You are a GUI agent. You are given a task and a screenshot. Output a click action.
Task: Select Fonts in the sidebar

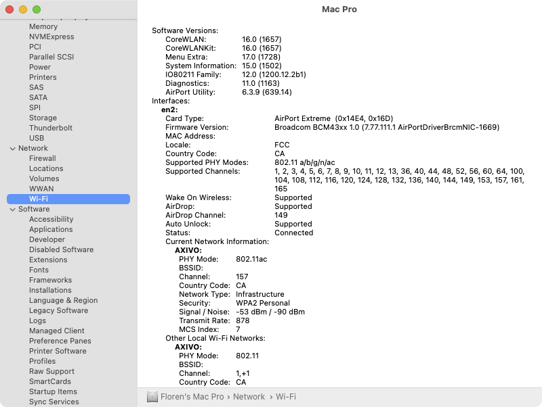tap(39, 270)
